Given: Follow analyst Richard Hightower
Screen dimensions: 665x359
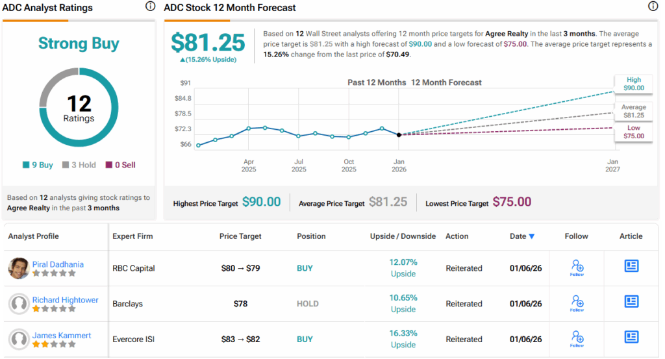Looking at the screenshot, I should pyautogui.click(x=577, y=303).
